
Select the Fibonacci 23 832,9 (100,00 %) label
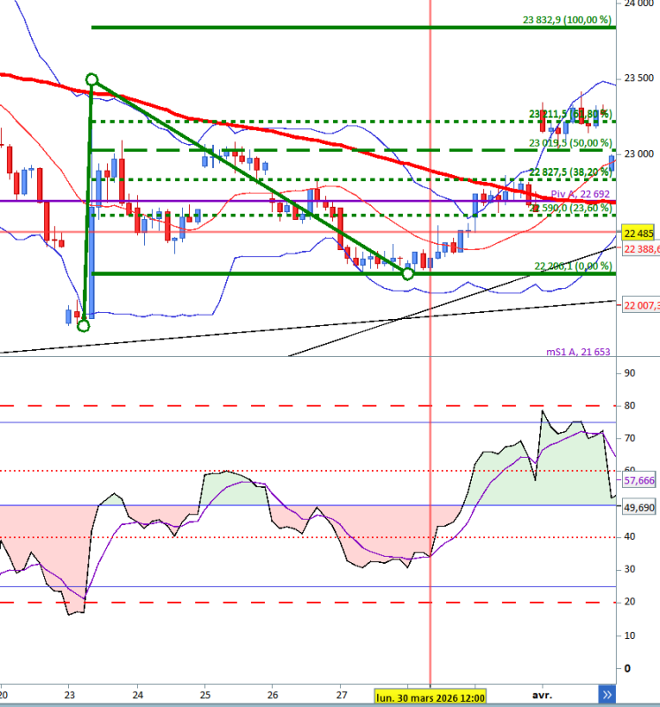[567, 19]
